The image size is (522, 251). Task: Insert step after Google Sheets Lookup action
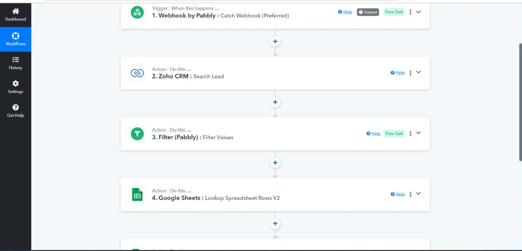coord(275,224)
